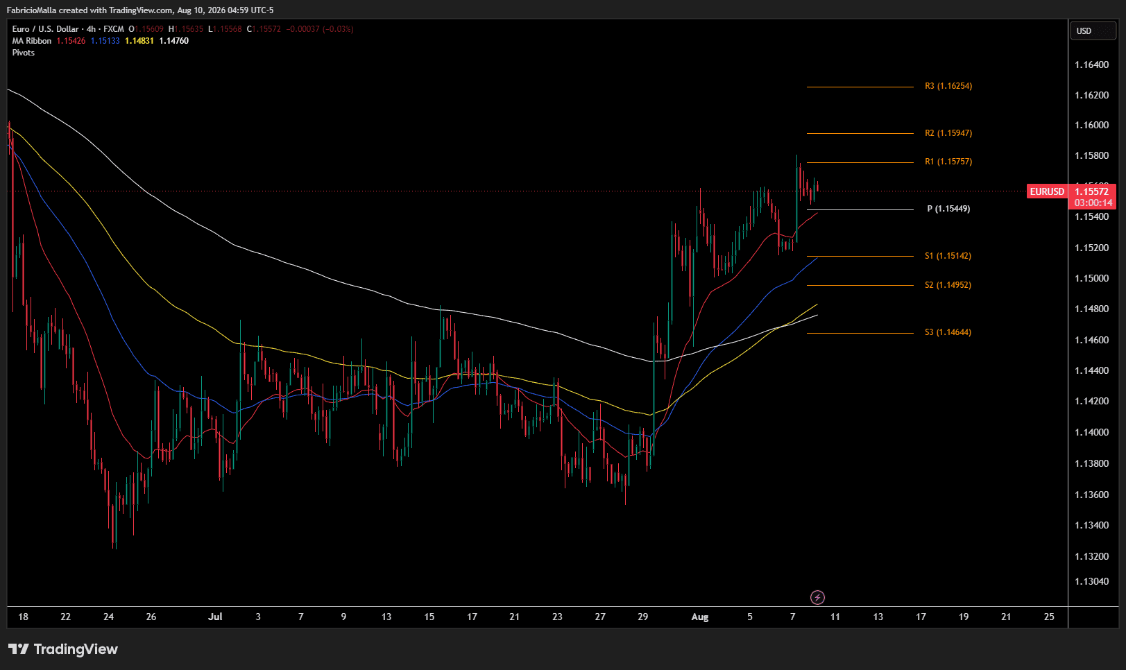Viewport: 1126px width, 670px height.
Task: Select the red MA value 1.15426
Action: point(71,41)
